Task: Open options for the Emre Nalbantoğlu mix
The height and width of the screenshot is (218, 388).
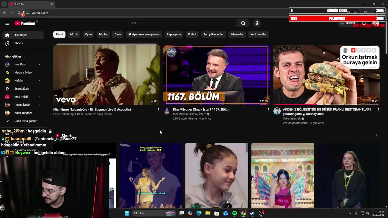Action: coord(158,110)
